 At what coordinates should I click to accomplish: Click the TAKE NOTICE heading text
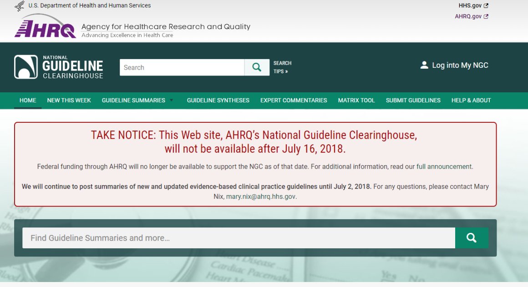point(255,141)
